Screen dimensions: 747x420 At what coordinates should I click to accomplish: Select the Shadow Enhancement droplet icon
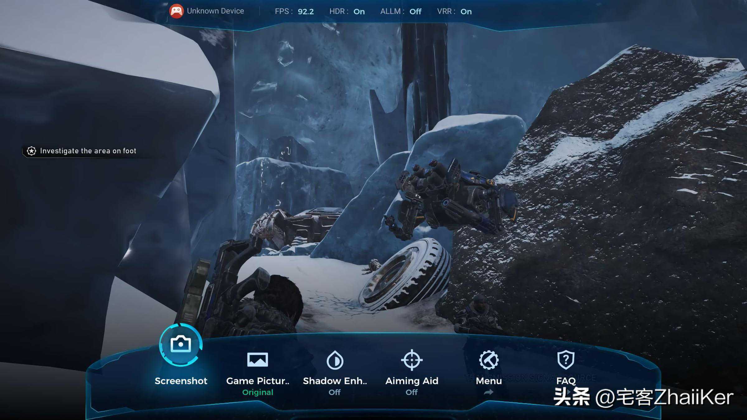click(335, 360)
